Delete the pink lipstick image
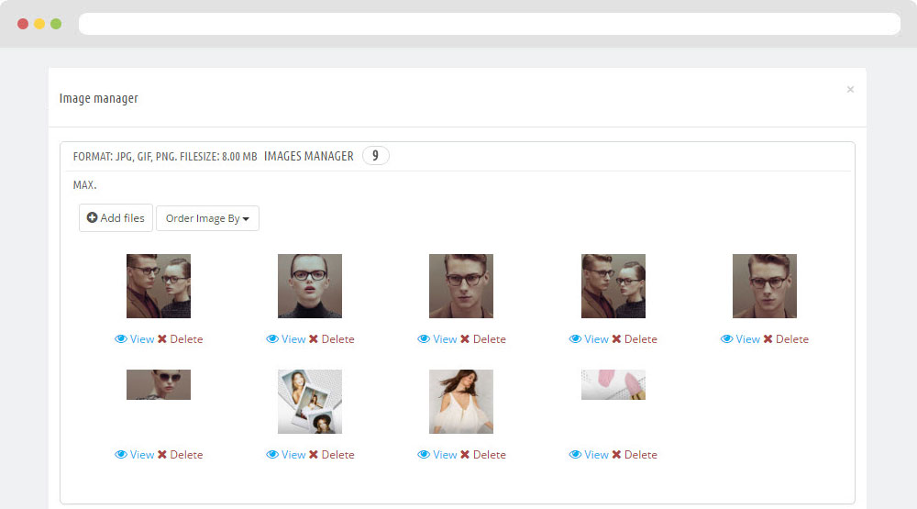This screenshot has height=509, width=917. coord(635,455)
